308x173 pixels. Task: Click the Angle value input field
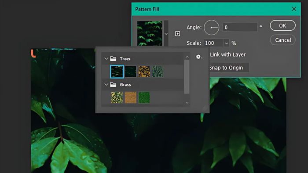(x=240, y=27)
